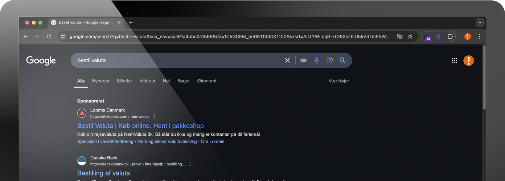The width and height of the screenshot is (505, 181).
Task: Click the 'Loomis Danmark' site name
Action: pyautogui.click(x=108, y=110)
